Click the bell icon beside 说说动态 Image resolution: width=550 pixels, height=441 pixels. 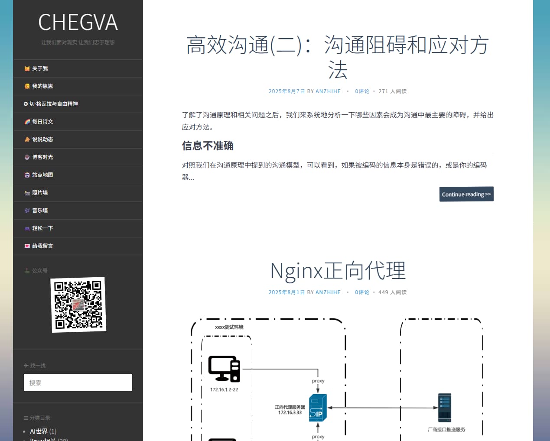(x=27, y=139)
